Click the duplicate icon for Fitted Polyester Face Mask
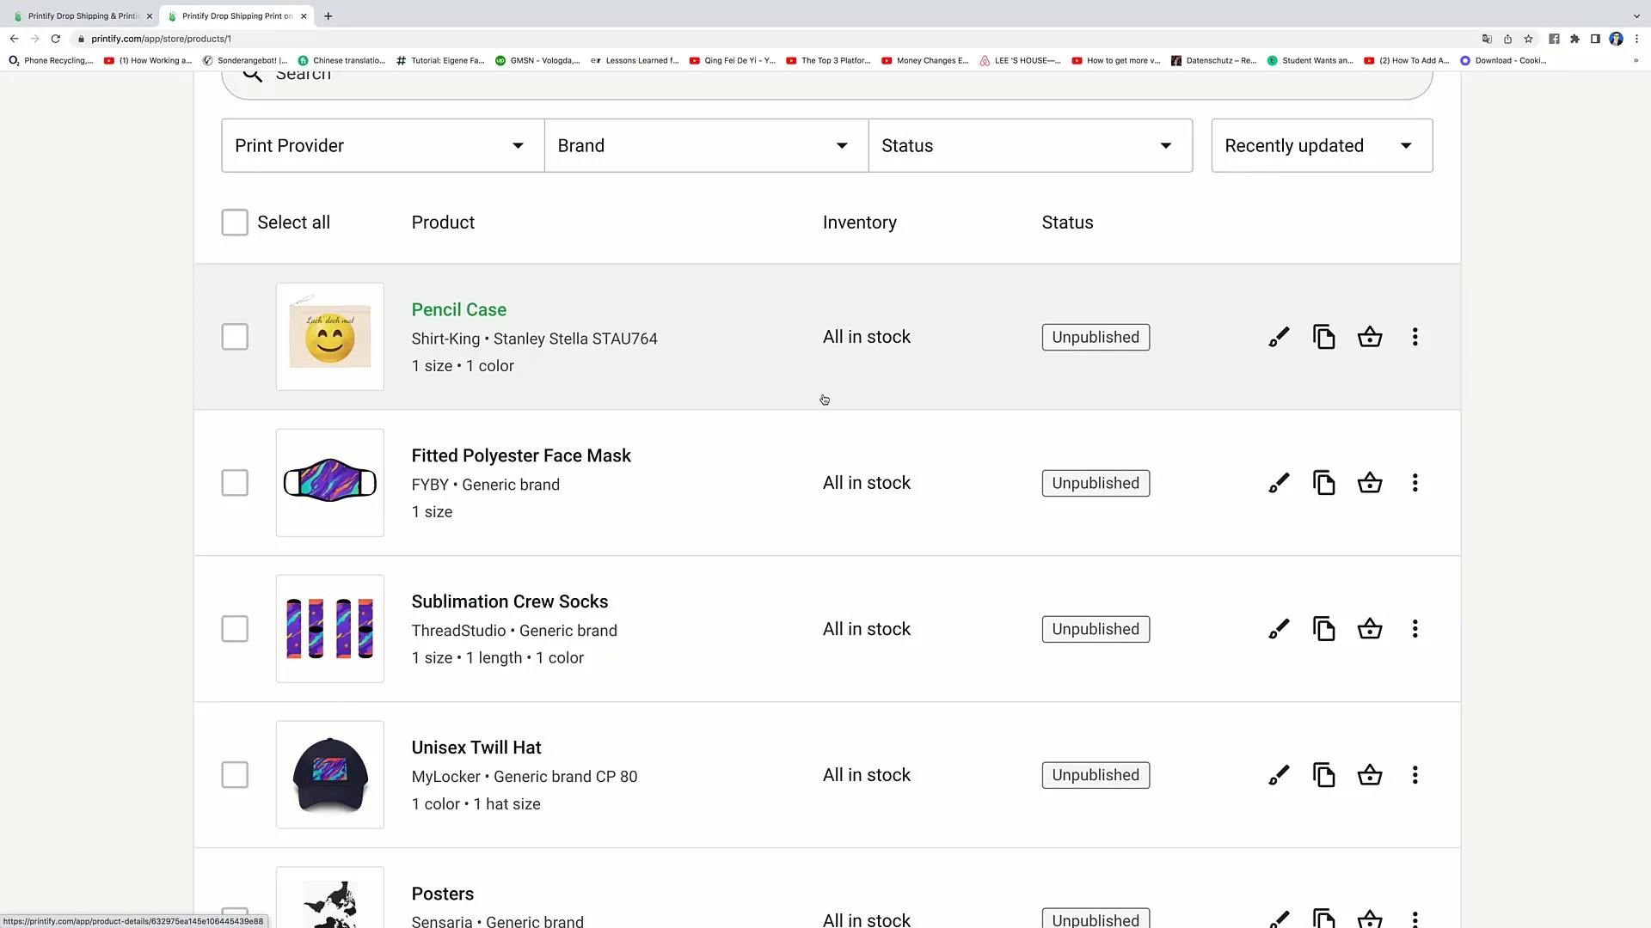This screenshot has height=928, width=1651. 1324,483
